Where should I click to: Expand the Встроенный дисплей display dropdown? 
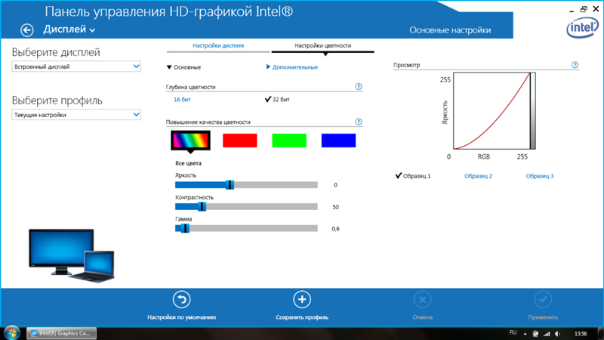point(76,66)
